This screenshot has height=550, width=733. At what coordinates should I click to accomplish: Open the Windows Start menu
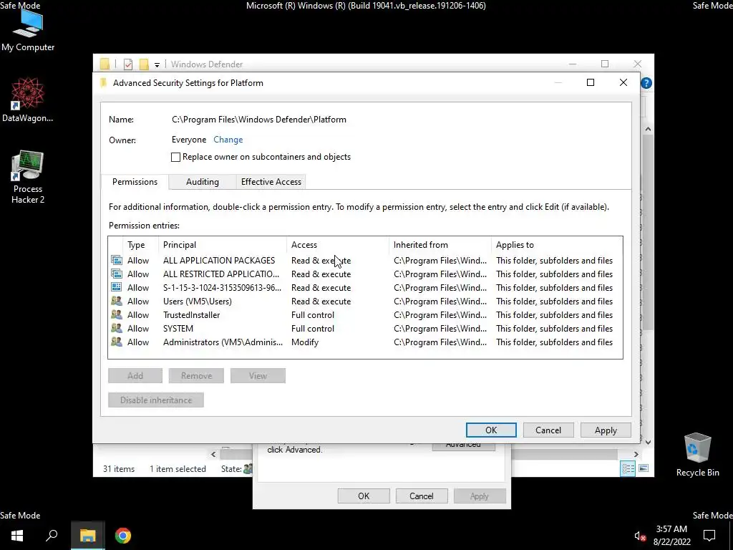pyautogui.click(x=17, y=536)
